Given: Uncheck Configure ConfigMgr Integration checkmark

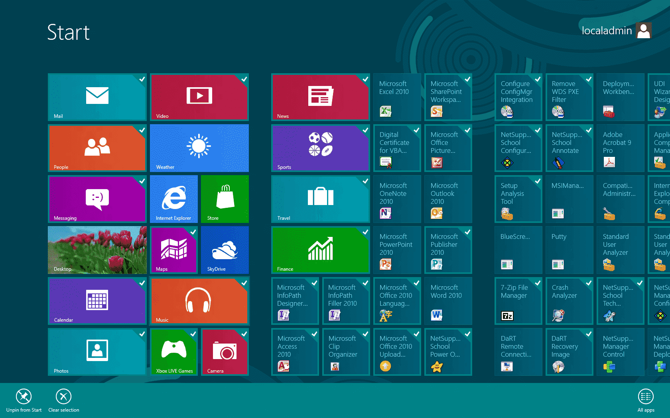Looking at the screenshot, I should [x=538, y=79].
